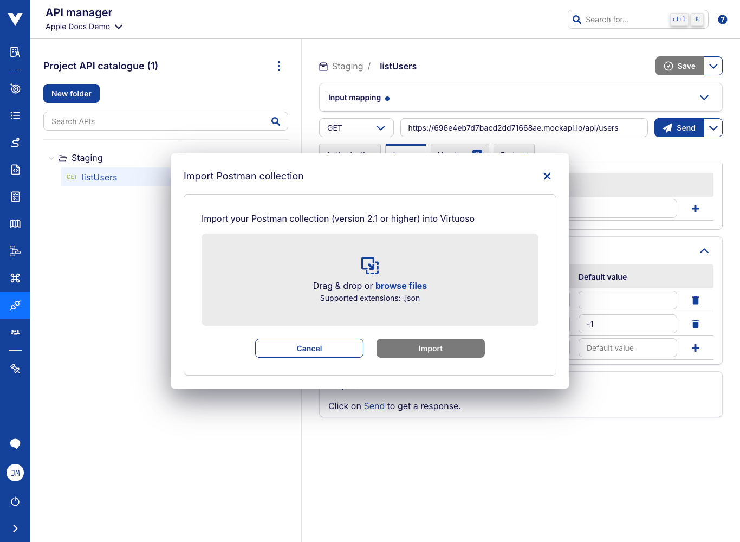Open the chat bubble icon at bottom left

15,444
